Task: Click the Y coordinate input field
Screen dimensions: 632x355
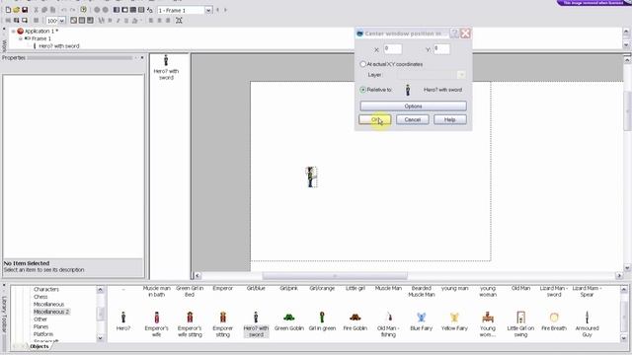Action: (x=441, y=49)
